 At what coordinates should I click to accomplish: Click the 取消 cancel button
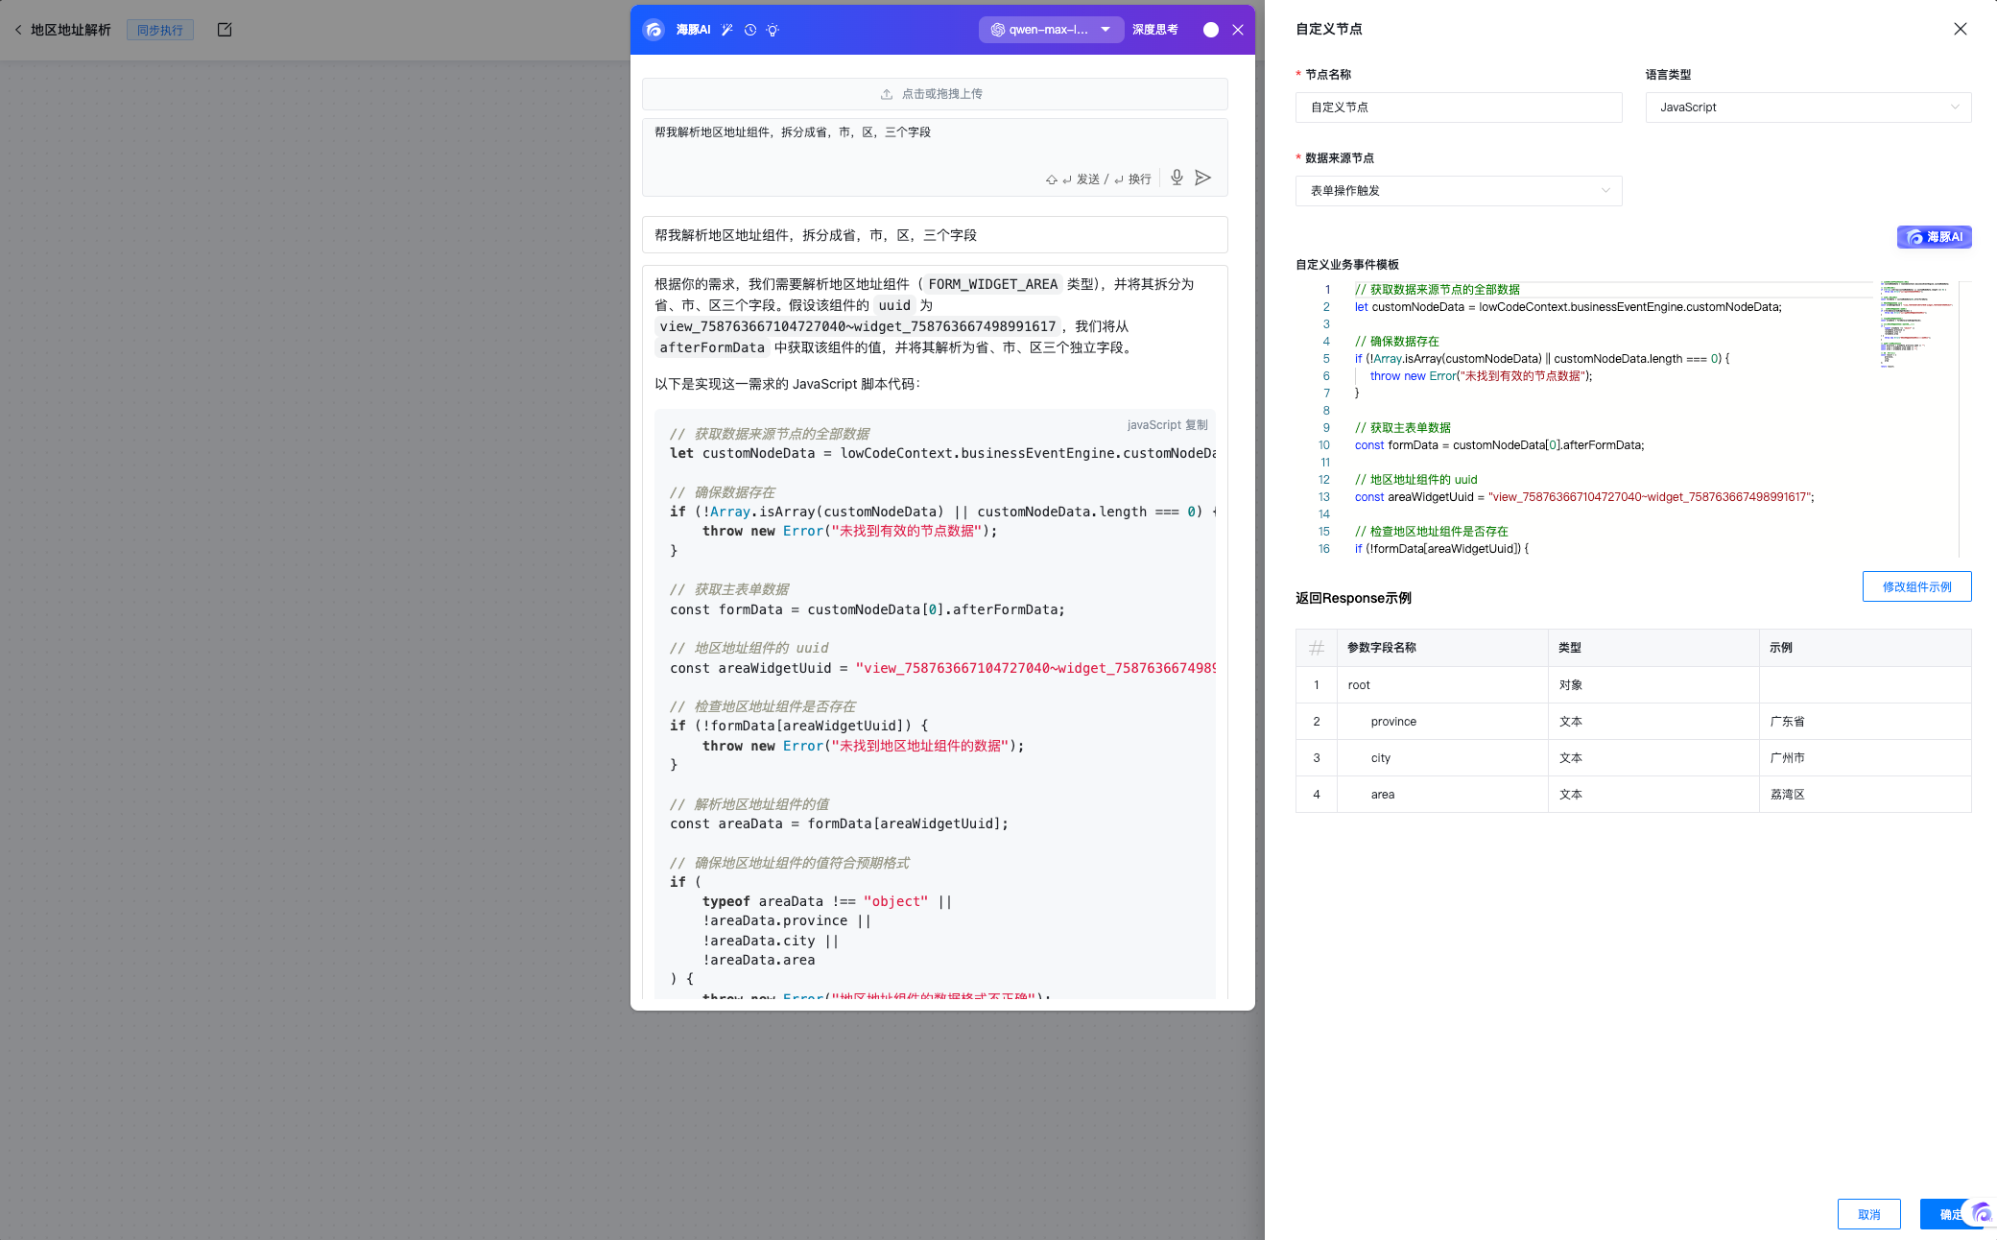[x=1868, y=1214]
